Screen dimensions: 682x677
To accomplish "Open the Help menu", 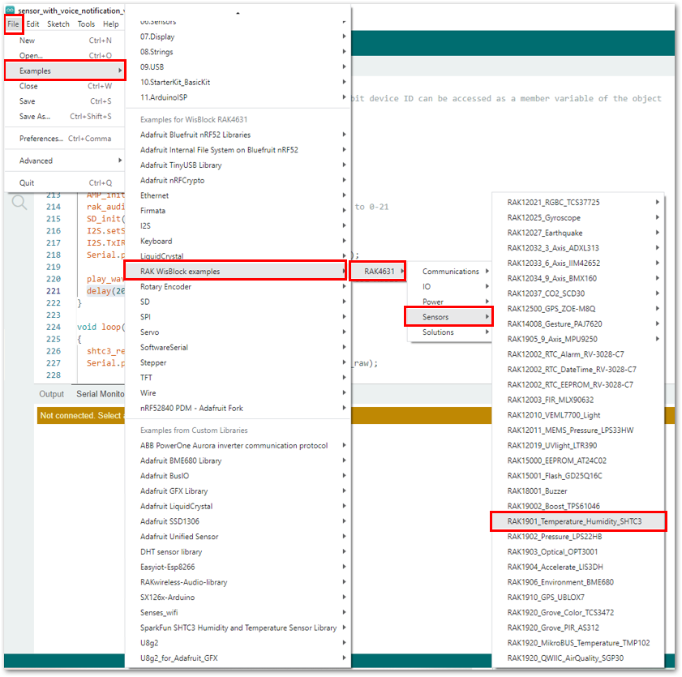I will (112, 24).
